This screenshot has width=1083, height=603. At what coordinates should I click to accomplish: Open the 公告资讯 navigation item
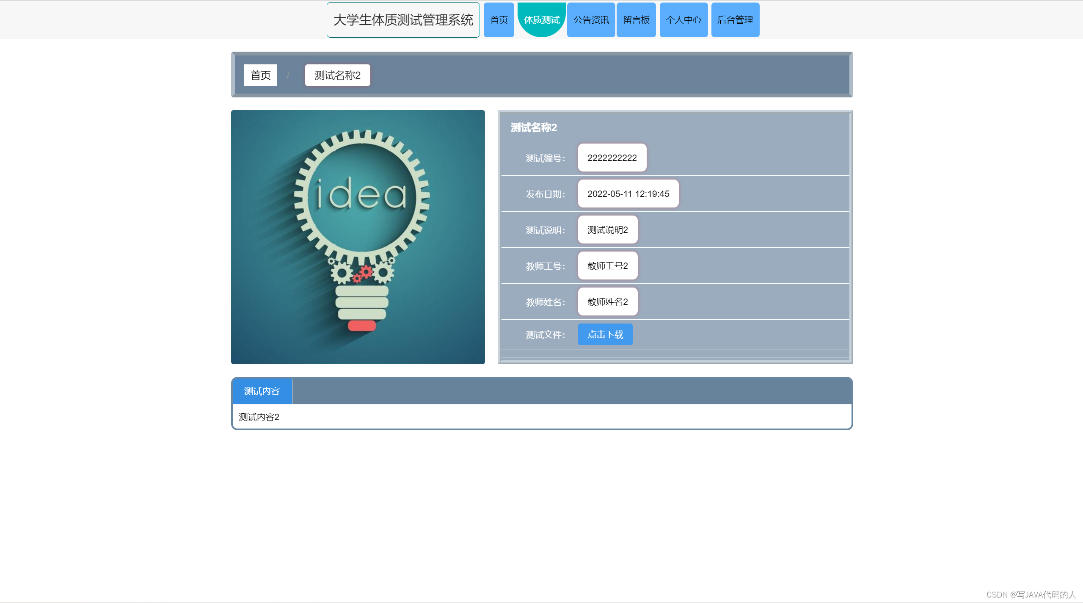click(591, 20)
